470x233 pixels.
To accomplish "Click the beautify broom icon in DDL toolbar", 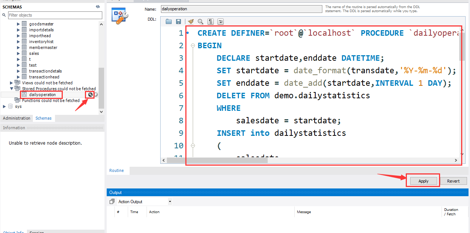I will 191,21.
